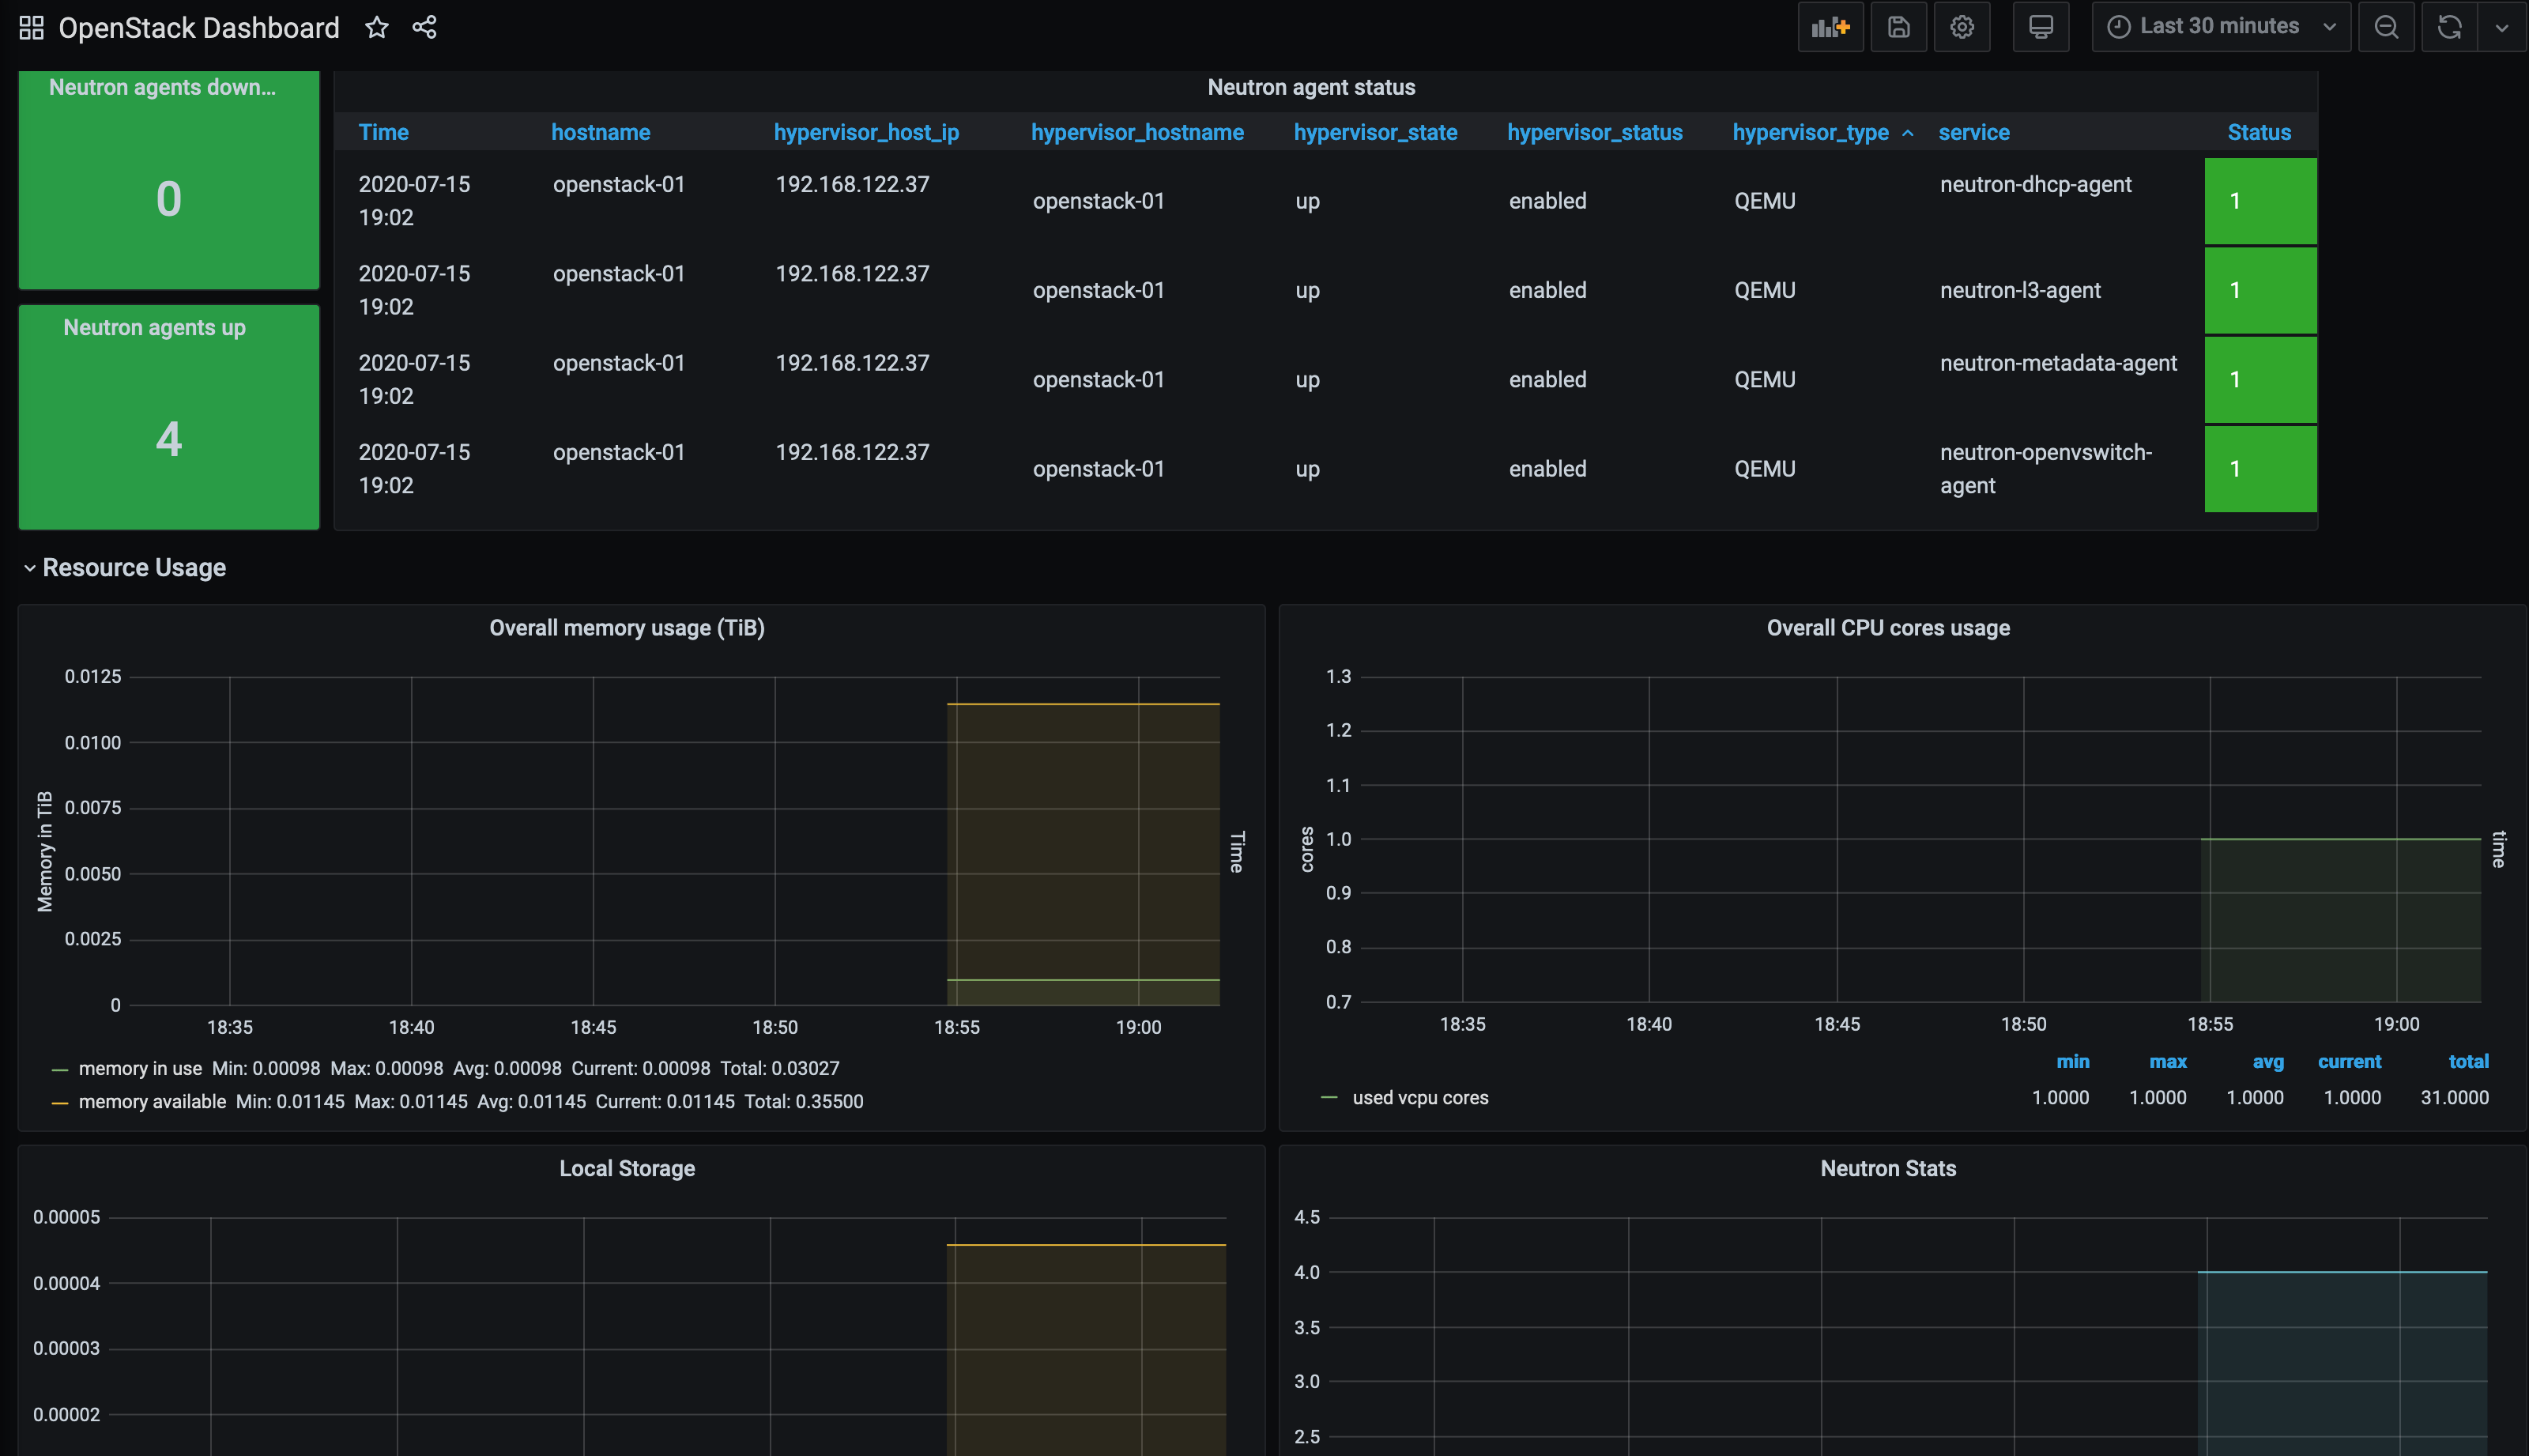Save the dashboard using the save icon
The image size is (2529, 1456).
click(x=1898, y=27)
